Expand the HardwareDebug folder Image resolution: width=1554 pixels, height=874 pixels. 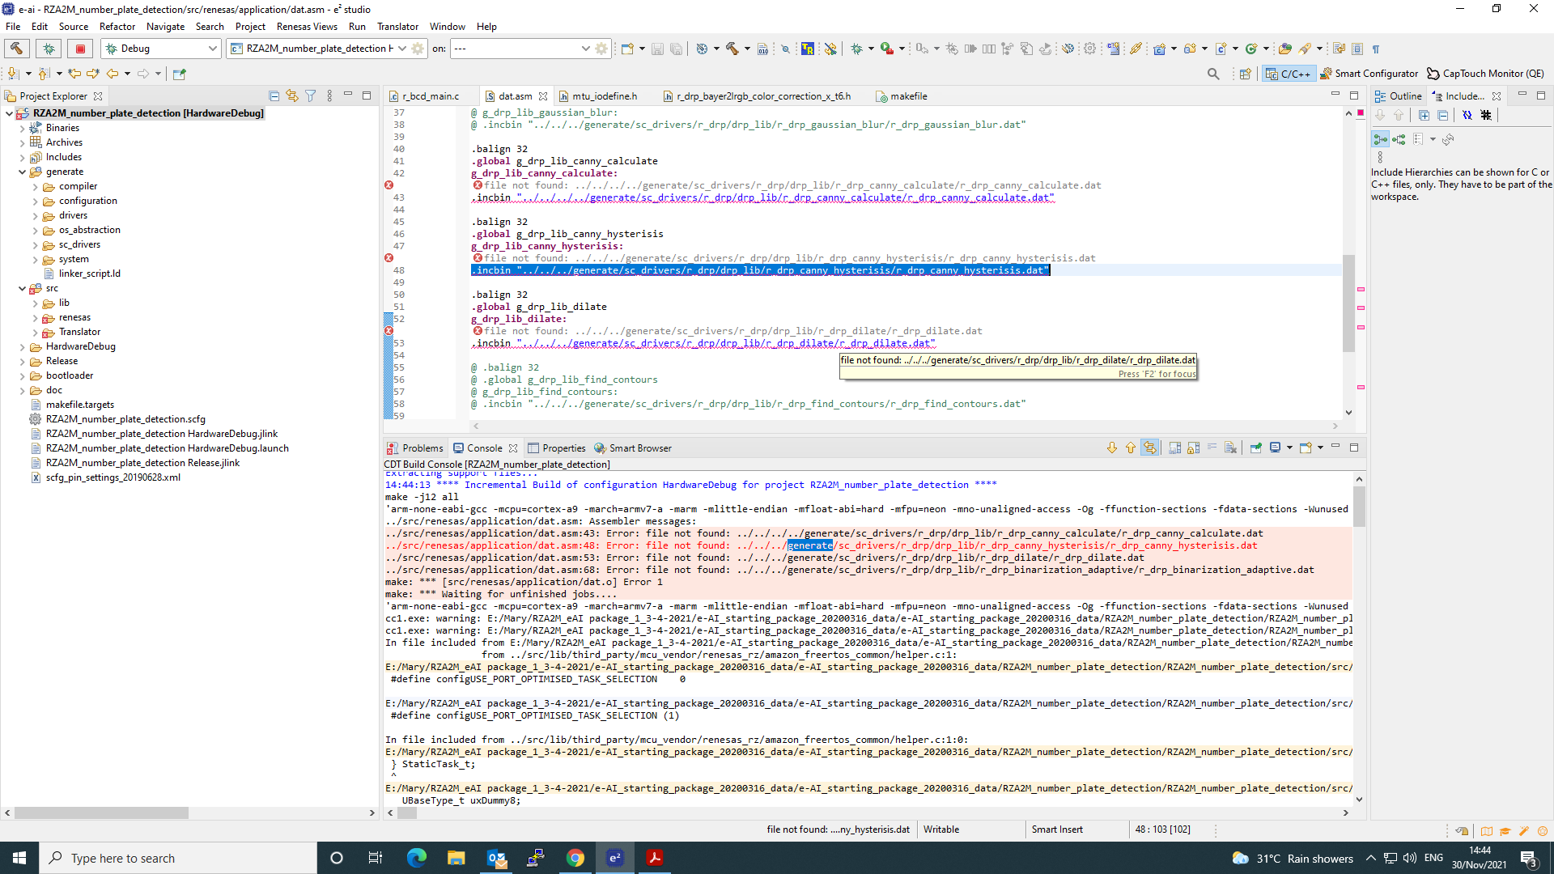(22, 346)
